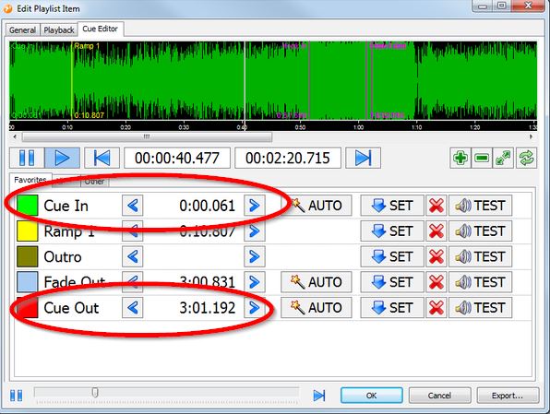
Task: Click the skip-to-start playback button
Action: (x=102, y=158)
